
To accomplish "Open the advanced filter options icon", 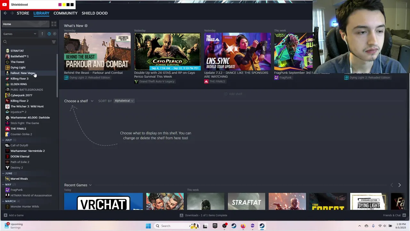I will 54,42.
